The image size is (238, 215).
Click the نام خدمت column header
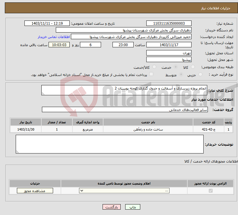click(x=148, y=122)
